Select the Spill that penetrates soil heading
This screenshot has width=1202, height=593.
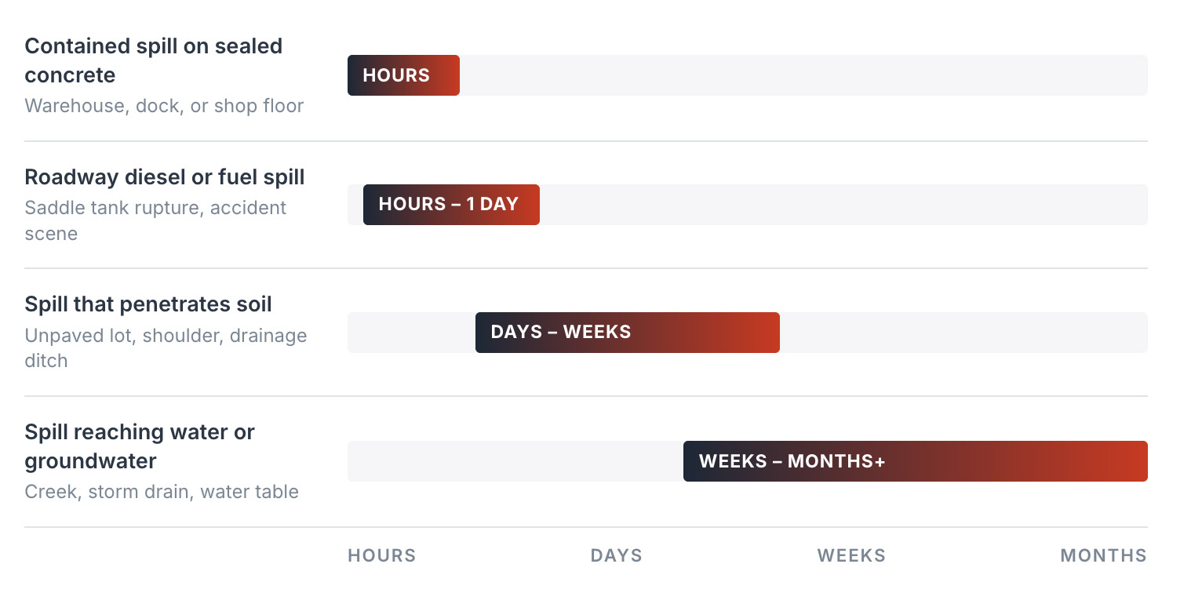pyautogui.click(x=148, y=304)
